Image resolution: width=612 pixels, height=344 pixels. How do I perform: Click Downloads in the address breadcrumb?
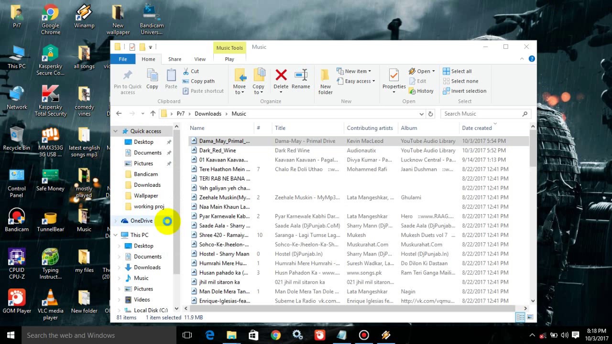(x=208, y=114)
